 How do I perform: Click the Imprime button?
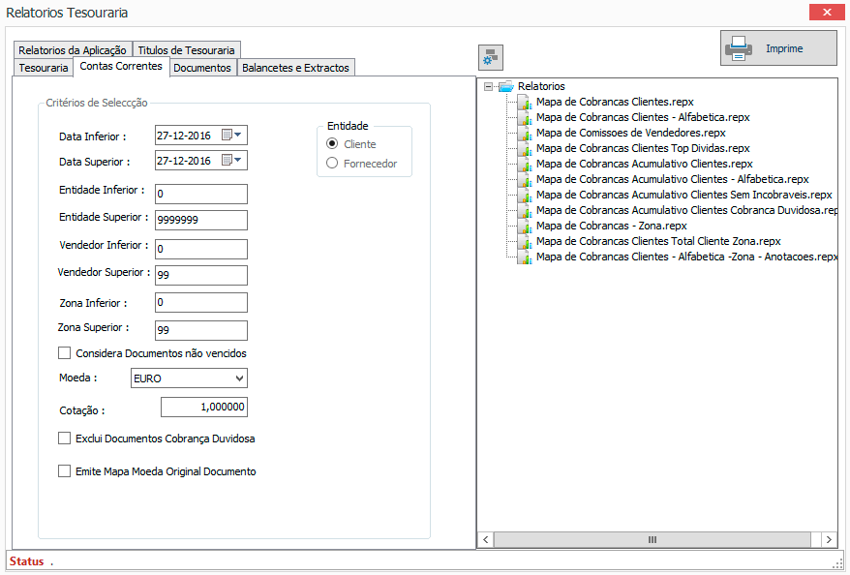tap(778, 48)
